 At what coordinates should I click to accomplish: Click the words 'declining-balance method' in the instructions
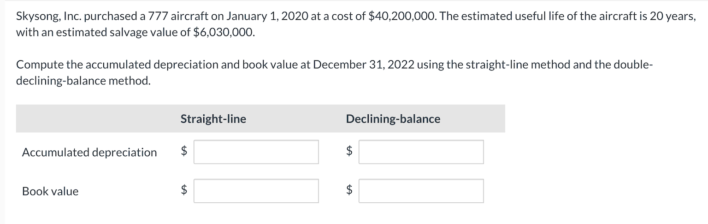83,80
